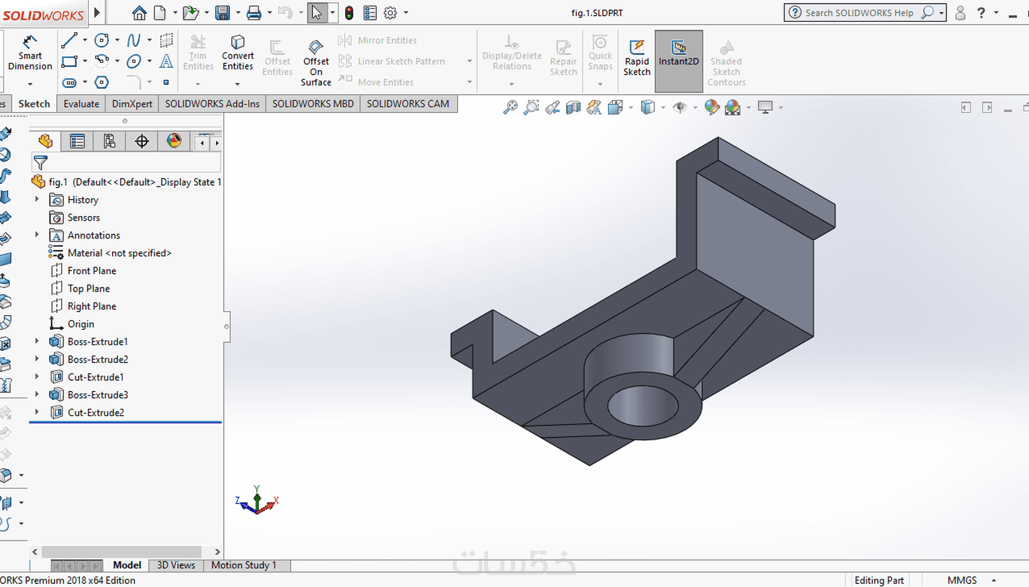
Task: Click the Line sketch tool
Action: point(69,41)
